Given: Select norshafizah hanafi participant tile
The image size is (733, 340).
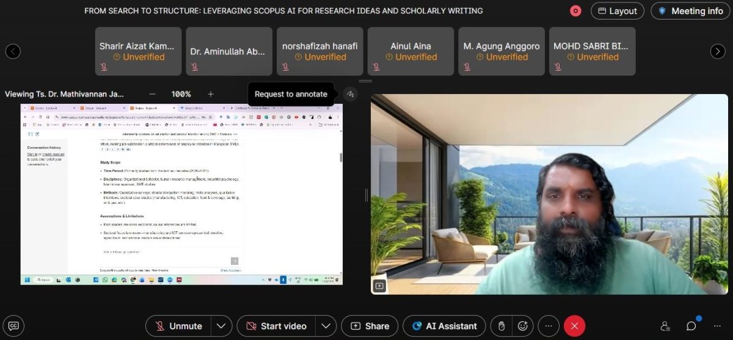Looking at the screenshot, I should [320, 51].
